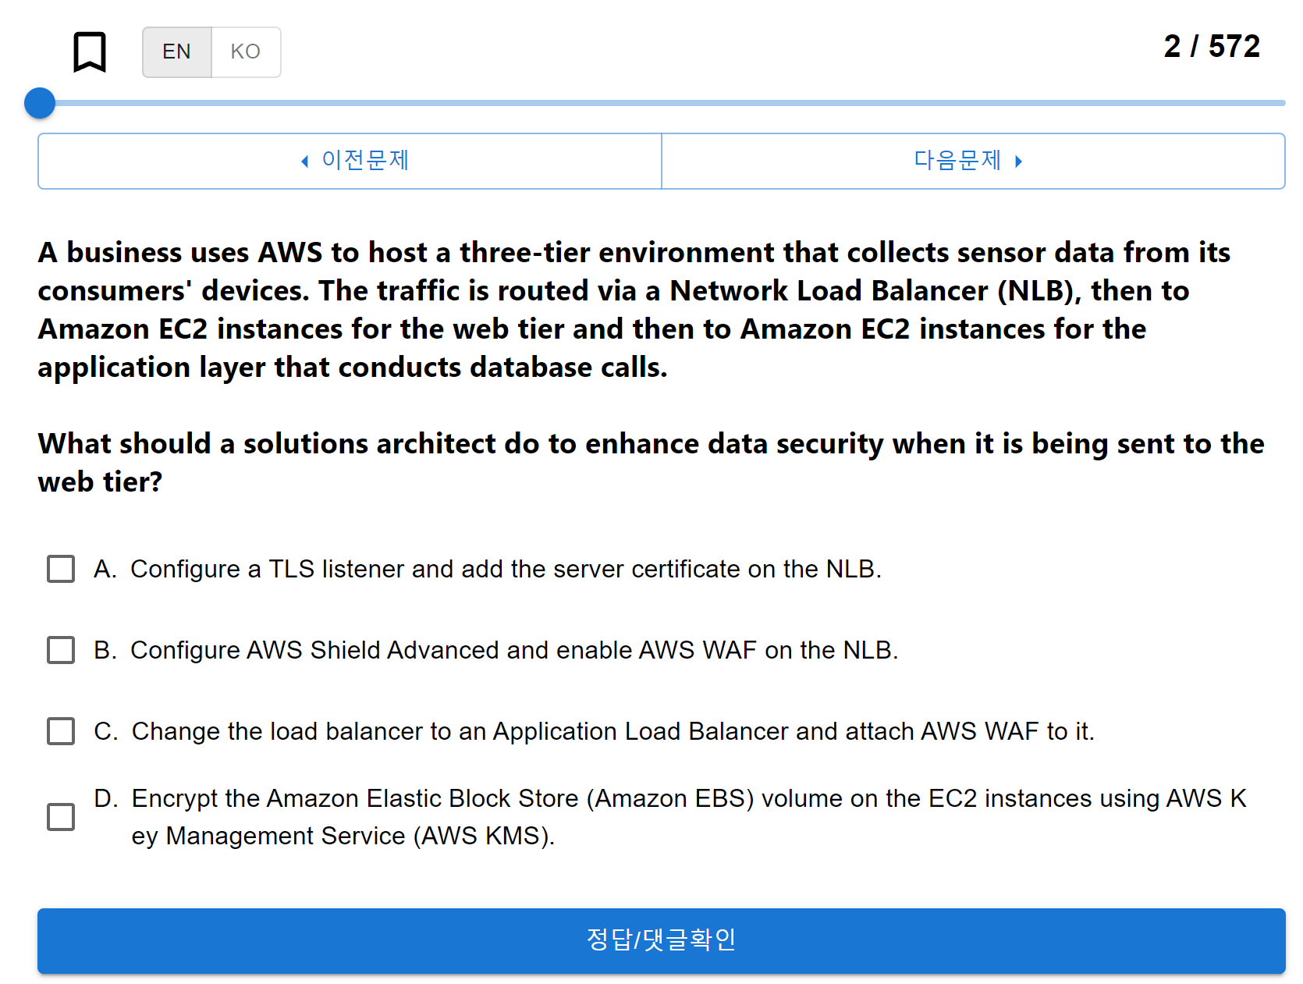Click the question line "What should a solutions architect"

[x=651, y=462]
